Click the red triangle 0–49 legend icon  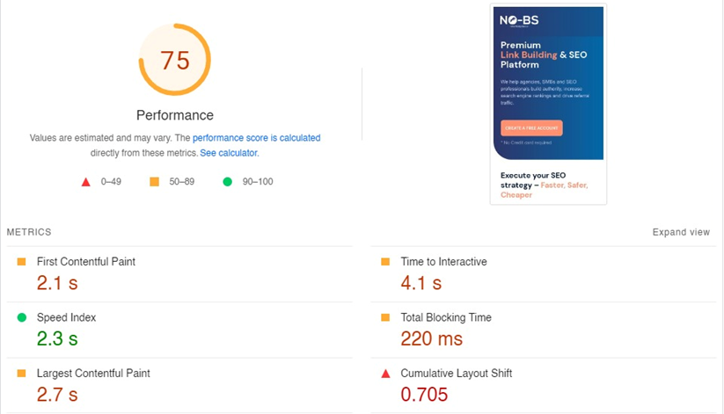click(86, 182)
